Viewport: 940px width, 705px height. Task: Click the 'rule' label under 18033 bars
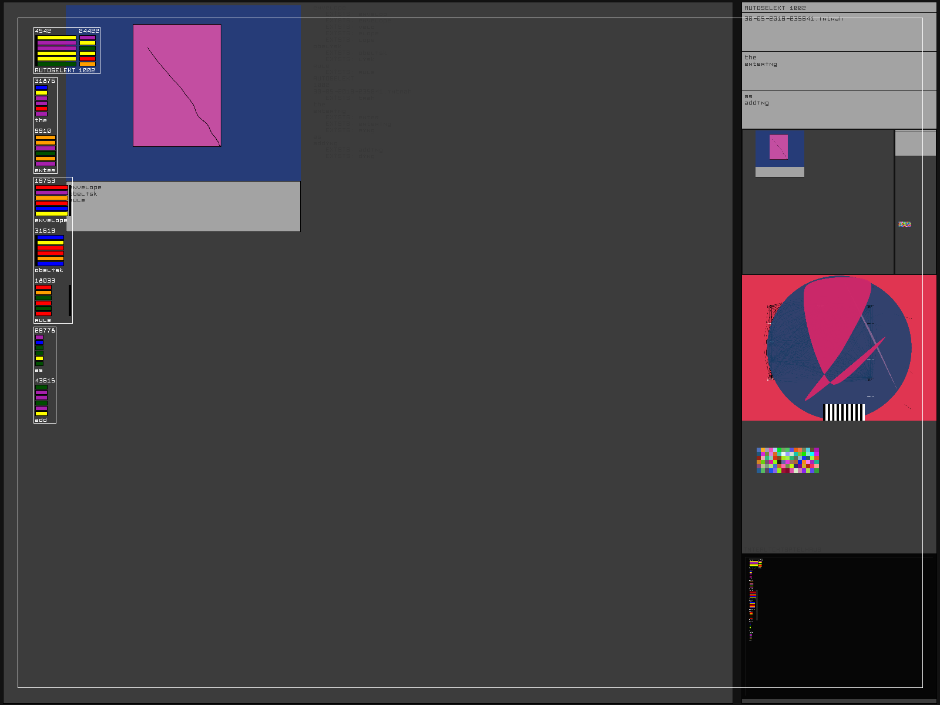43,320
